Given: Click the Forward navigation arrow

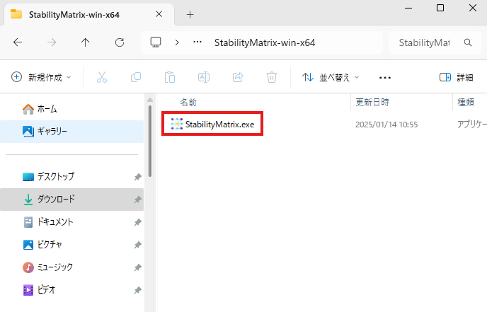Looking at the screenshot, I should [52, 42].
